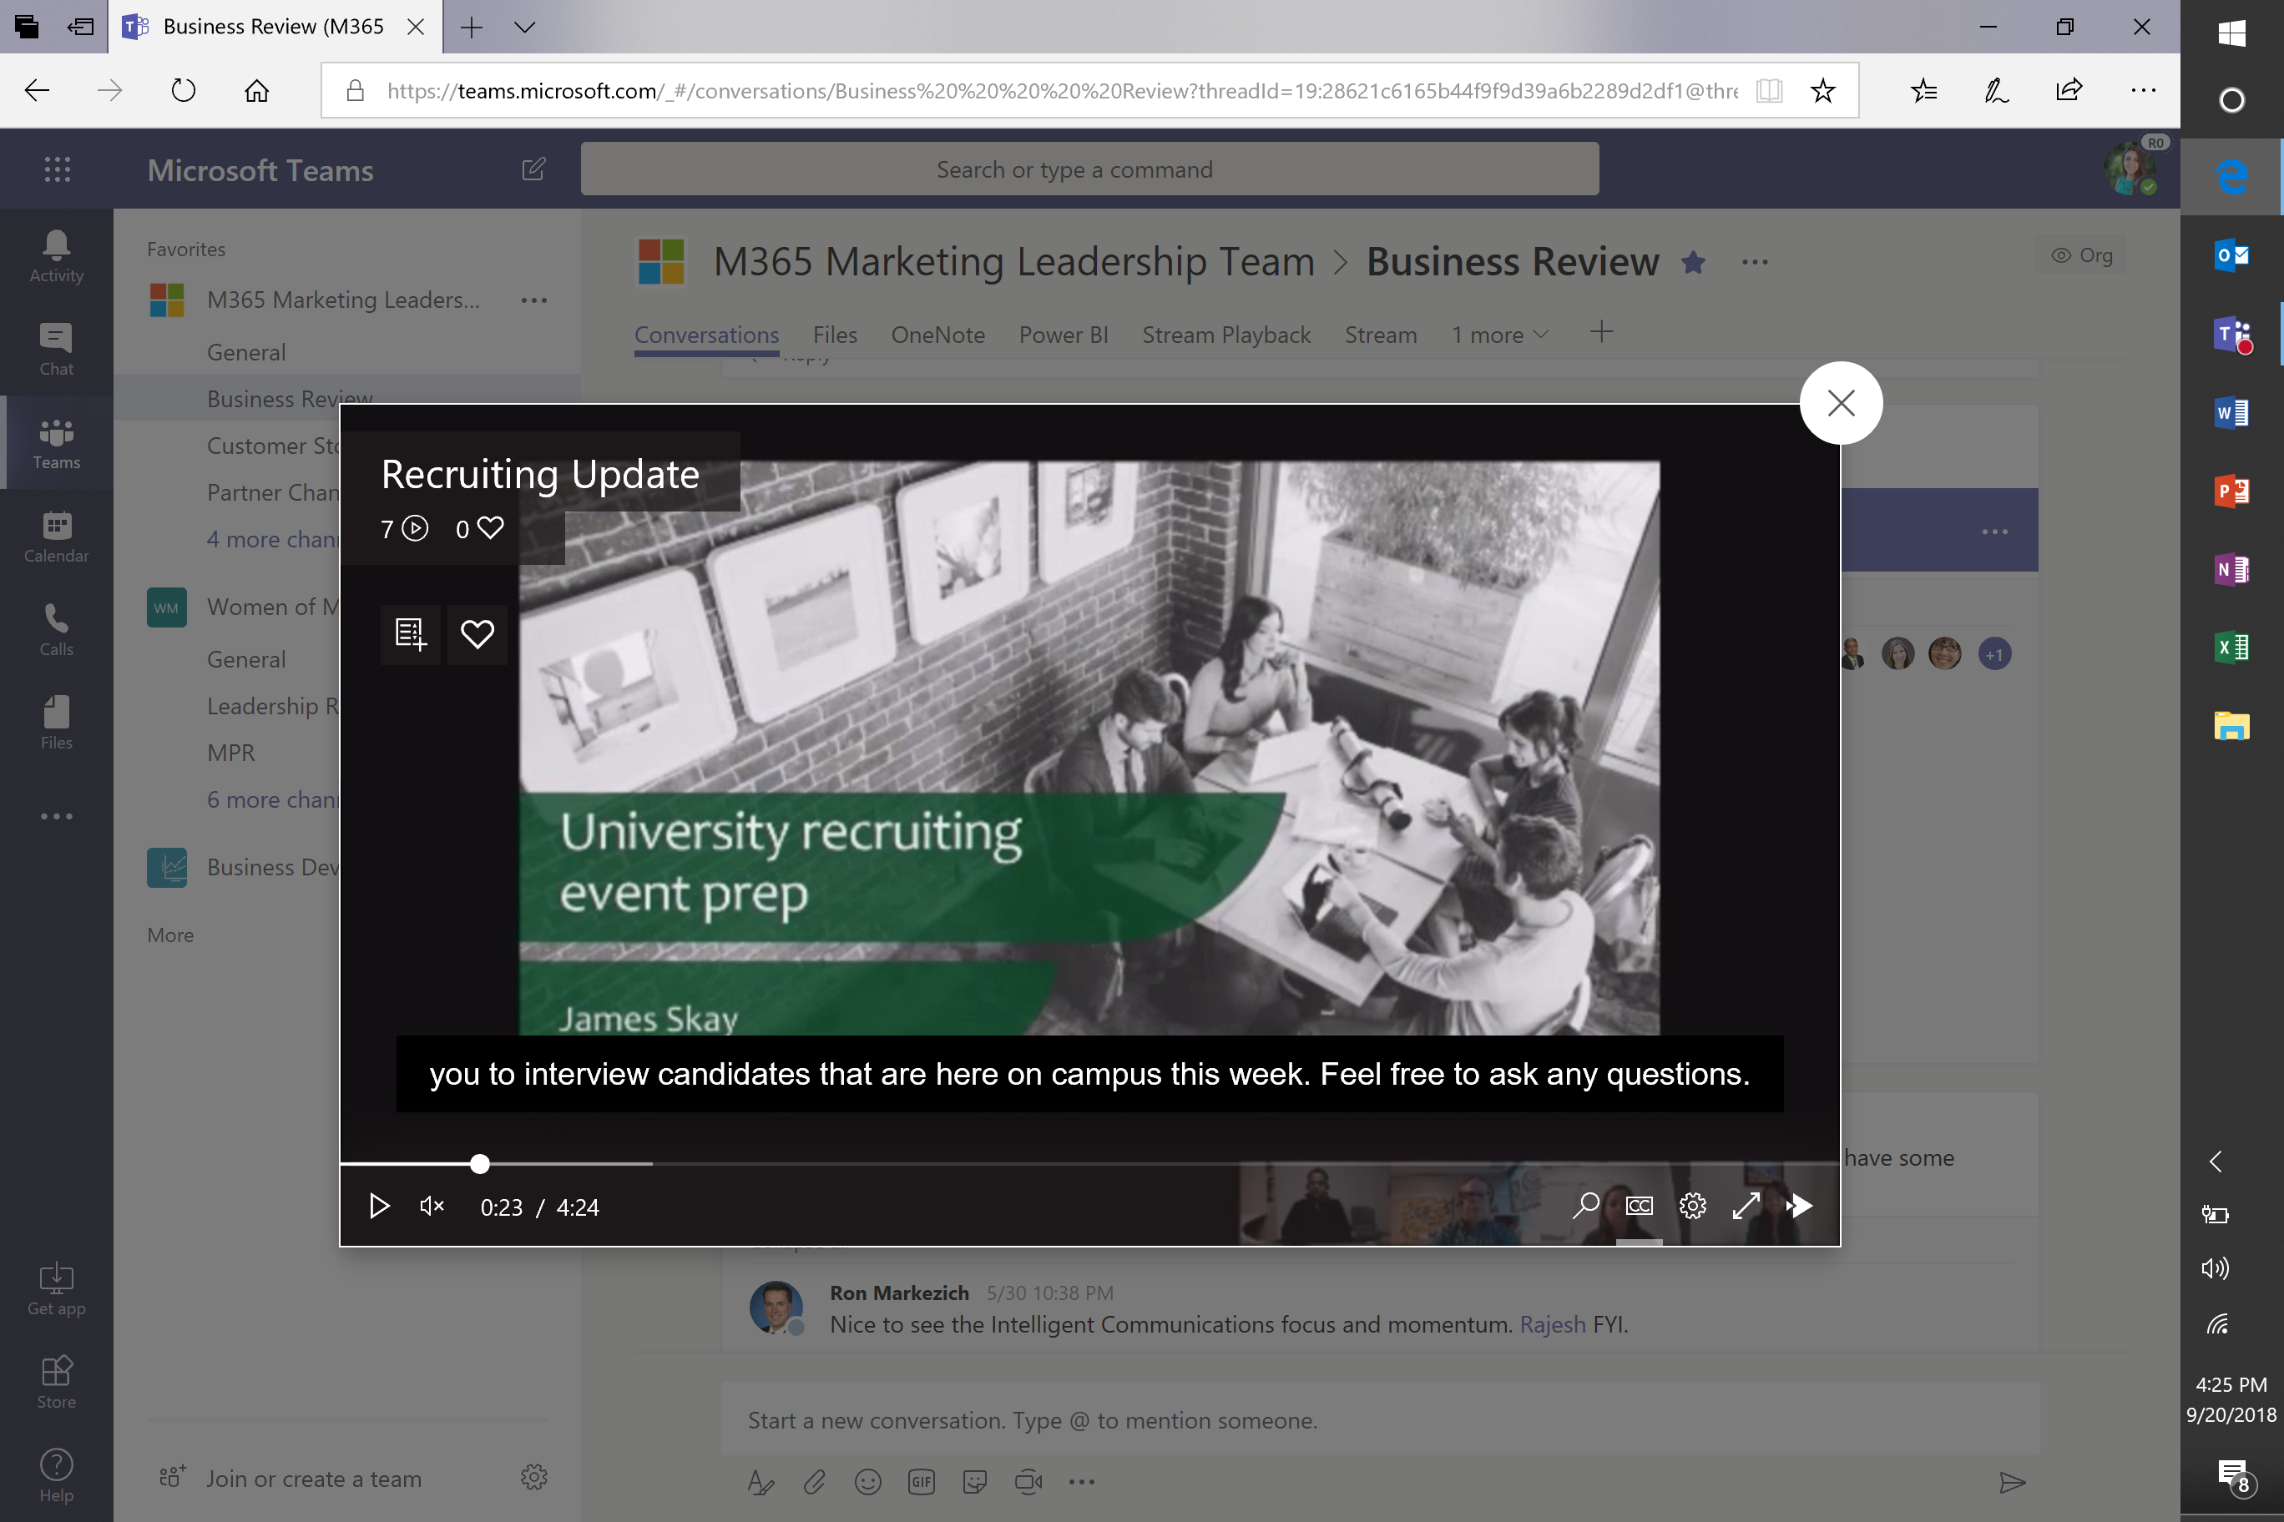Viewport: 2284px width, 1522px height.
Task: Expand the '1 more' tabs dropdown
Action: [1499, 335]
